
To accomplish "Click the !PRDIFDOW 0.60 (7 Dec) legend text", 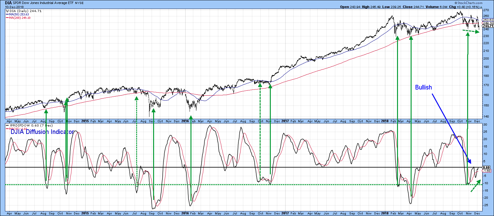I will coord(31,126).
